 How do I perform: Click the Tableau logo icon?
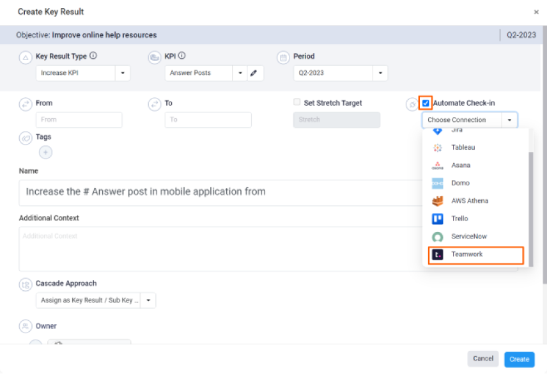click(x=438, y=148)
